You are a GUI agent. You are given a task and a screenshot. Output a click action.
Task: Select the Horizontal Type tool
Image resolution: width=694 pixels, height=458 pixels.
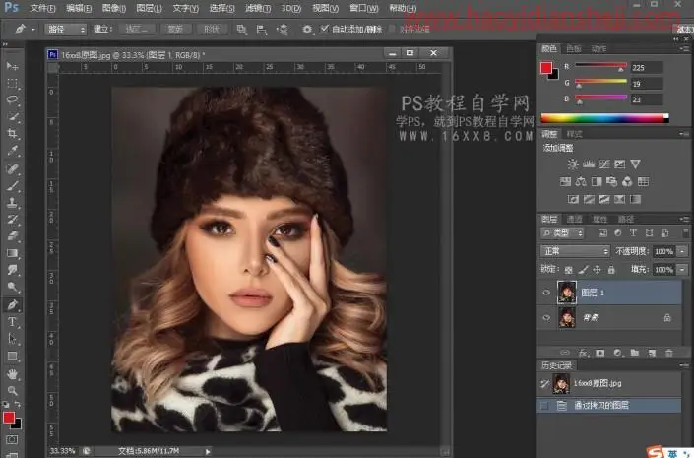click(x=12, y=322)
